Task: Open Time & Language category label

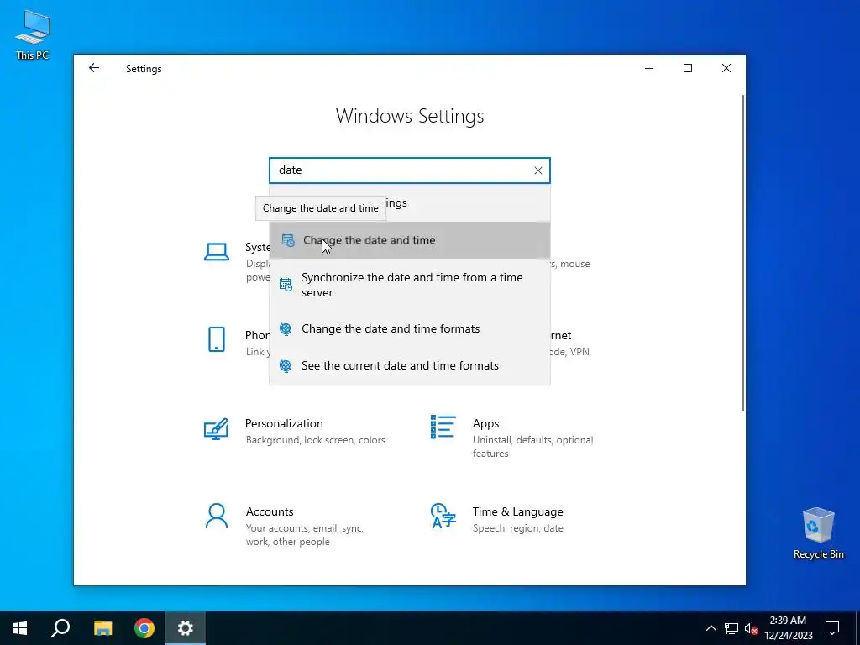Action: 517,511
